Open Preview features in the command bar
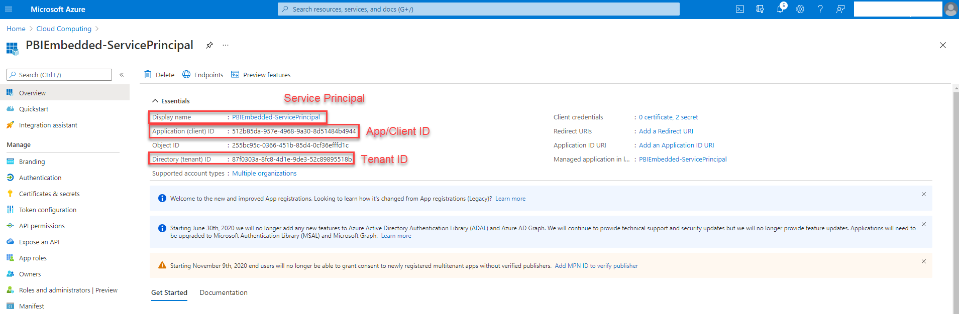 261,75
